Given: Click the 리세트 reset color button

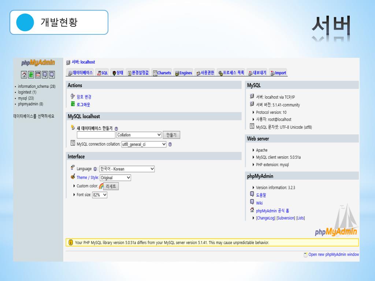Looking at the screenshot, I should pos(111,186).
